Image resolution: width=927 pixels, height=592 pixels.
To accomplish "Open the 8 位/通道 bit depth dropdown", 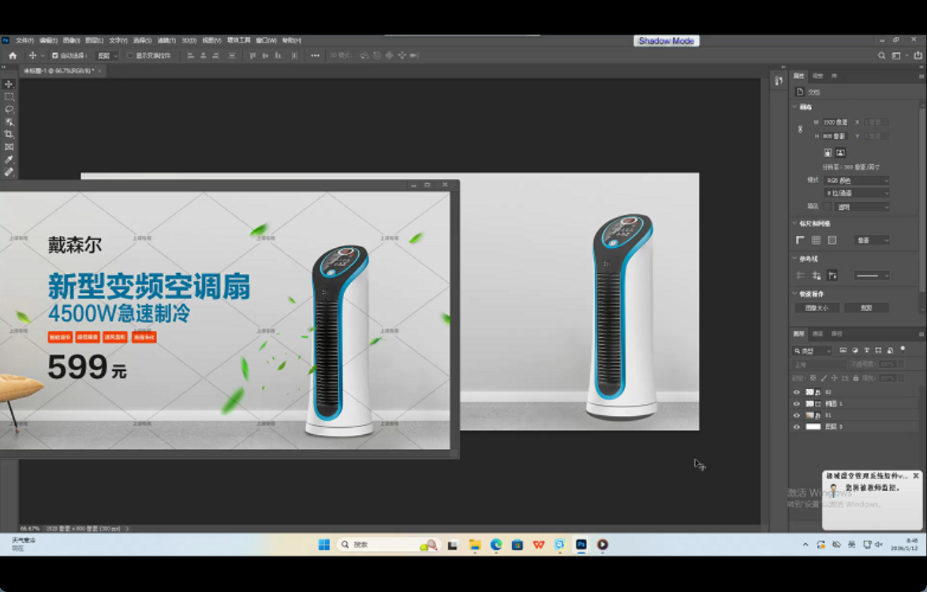I will click(x=857, y=193).
